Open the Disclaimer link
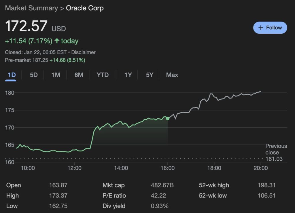The height and width of the screenshot is (213, 295). [84, 52]
